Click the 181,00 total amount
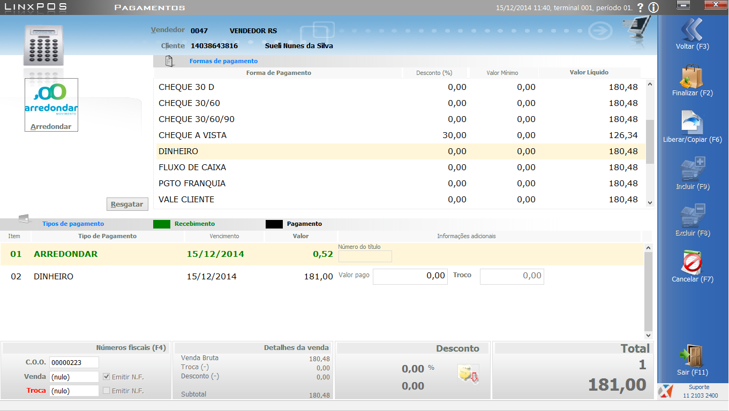This screenshot has height=411, width=729. pyautogui.click(x=617, y=385)
